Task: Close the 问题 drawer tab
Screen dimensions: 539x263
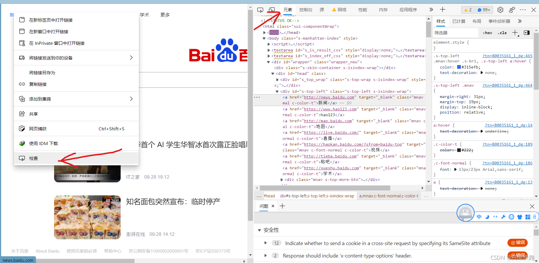Action: 273,206
